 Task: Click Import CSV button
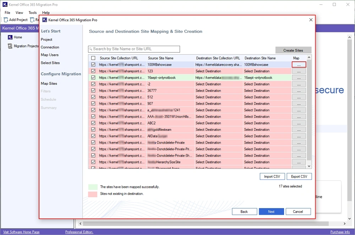pyautogui.click(x=272, y=177)
